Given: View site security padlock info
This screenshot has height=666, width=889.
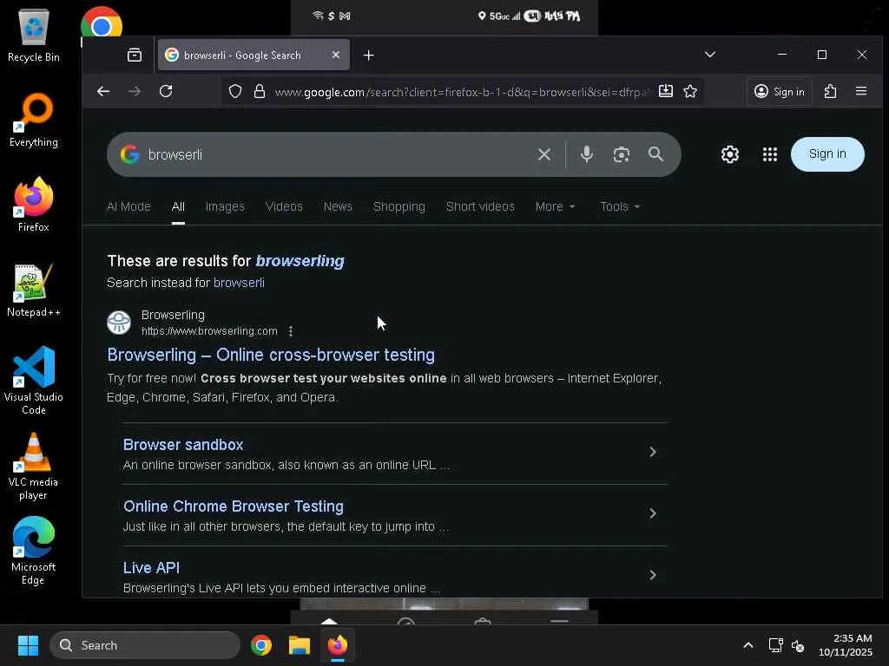Looking at the screenshot, I should (x=260, y=91).
